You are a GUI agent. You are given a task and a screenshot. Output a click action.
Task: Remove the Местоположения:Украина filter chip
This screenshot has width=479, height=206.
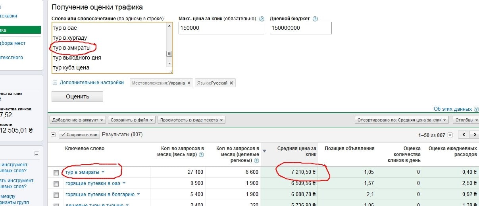click(x=189, y=83)
